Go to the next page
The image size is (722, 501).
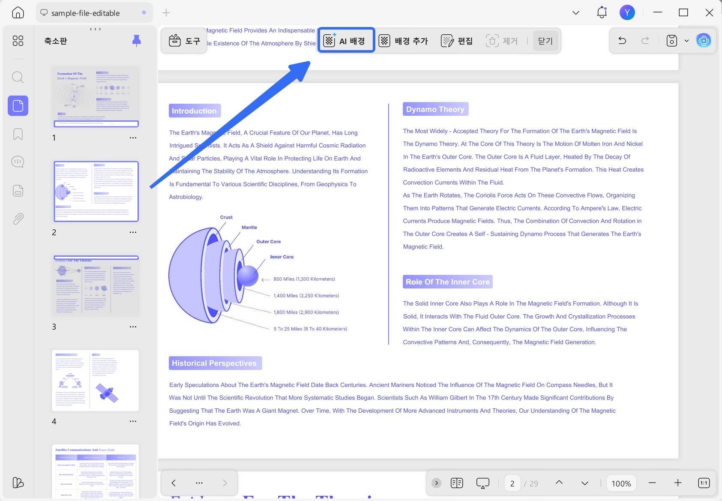pyautogui.click(x=585, y=483)
